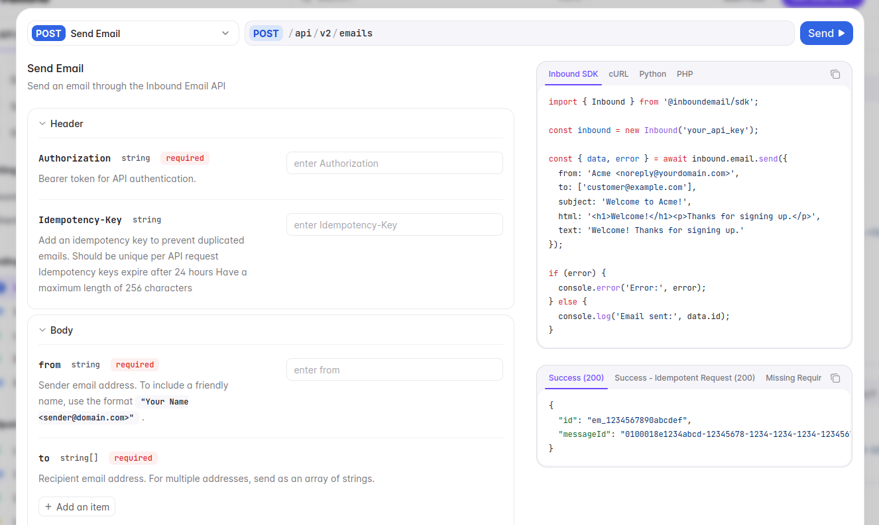This screenshot has width=879, height=525.
Task: Switch to the cURL code tab
Action: point(618,74)
